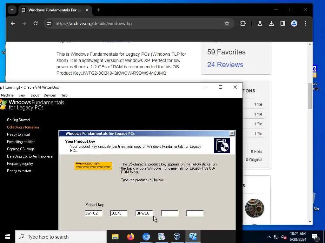Image resolution: width=325 pixels, height=243 pixels.
Task: Click the second product key field 3CB49
Action: tap(119, 213)
